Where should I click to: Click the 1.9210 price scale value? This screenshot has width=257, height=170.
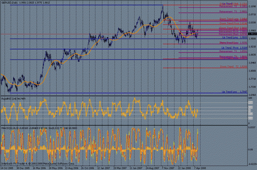(252, 47)
